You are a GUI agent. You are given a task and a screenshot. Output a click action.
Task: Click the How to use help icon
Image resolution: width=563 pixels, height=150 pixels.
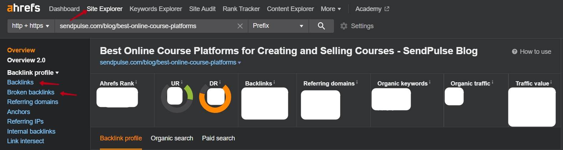[514, 52]
